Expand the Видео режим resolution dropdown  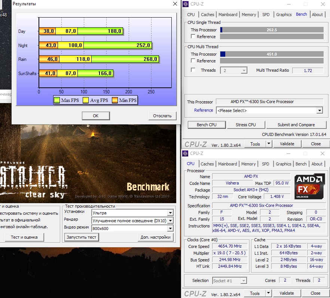pyautogui.click(x=170, y=228)
